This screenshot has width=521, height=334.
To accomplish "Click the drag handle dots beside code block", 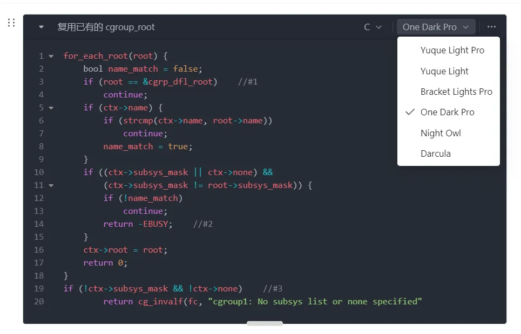I will pos(11,23).
